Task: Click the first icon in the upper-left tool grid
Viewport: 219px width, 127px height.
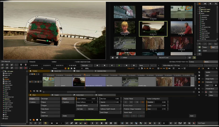Action: 2,65
